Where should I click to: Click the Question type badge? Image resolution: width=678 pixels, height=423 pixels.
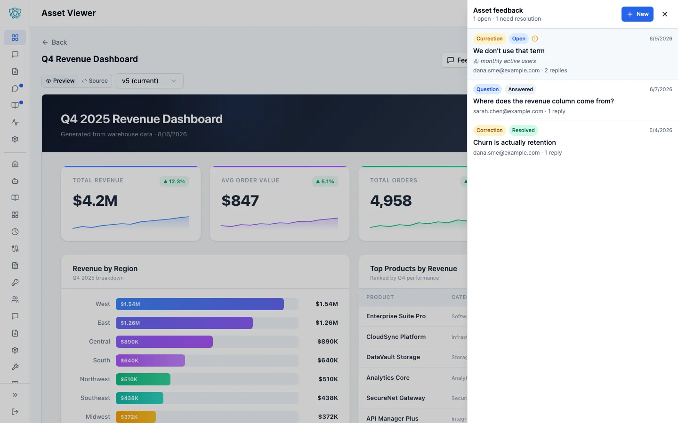coord(487,89)
